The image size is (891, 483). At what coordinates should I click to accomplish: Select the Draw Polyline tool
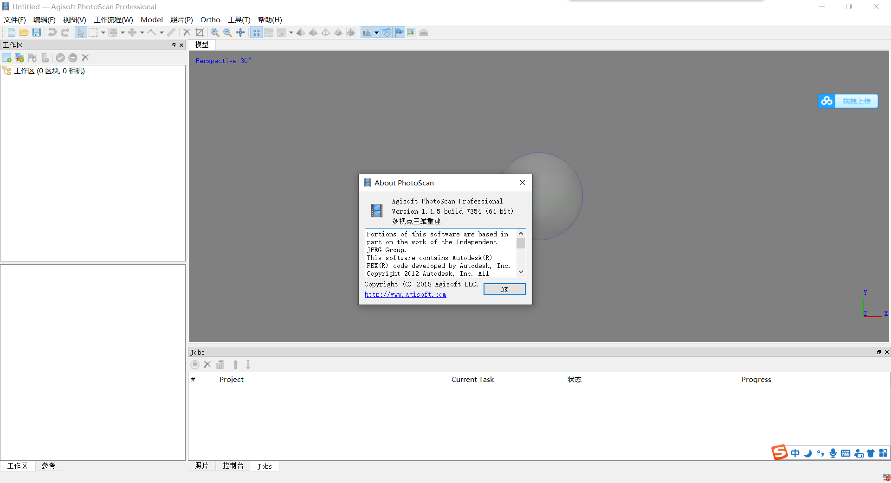[152, 32]
